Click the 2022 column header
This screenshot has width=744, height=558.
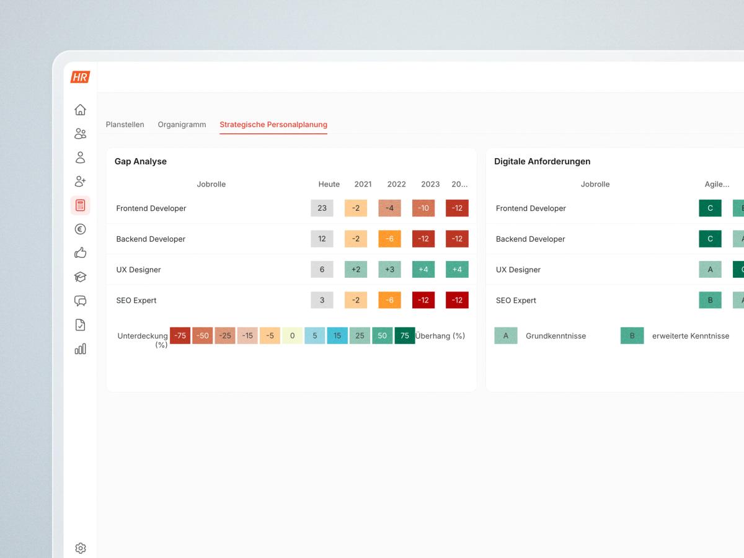pos(396,184)
